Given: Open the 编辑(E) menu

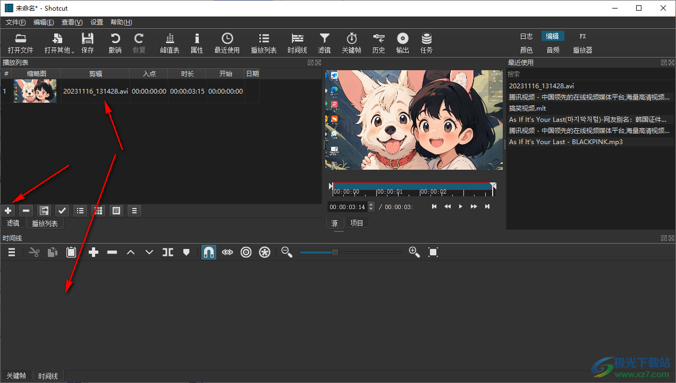Looking at the screenshot, I should point(44,22).
